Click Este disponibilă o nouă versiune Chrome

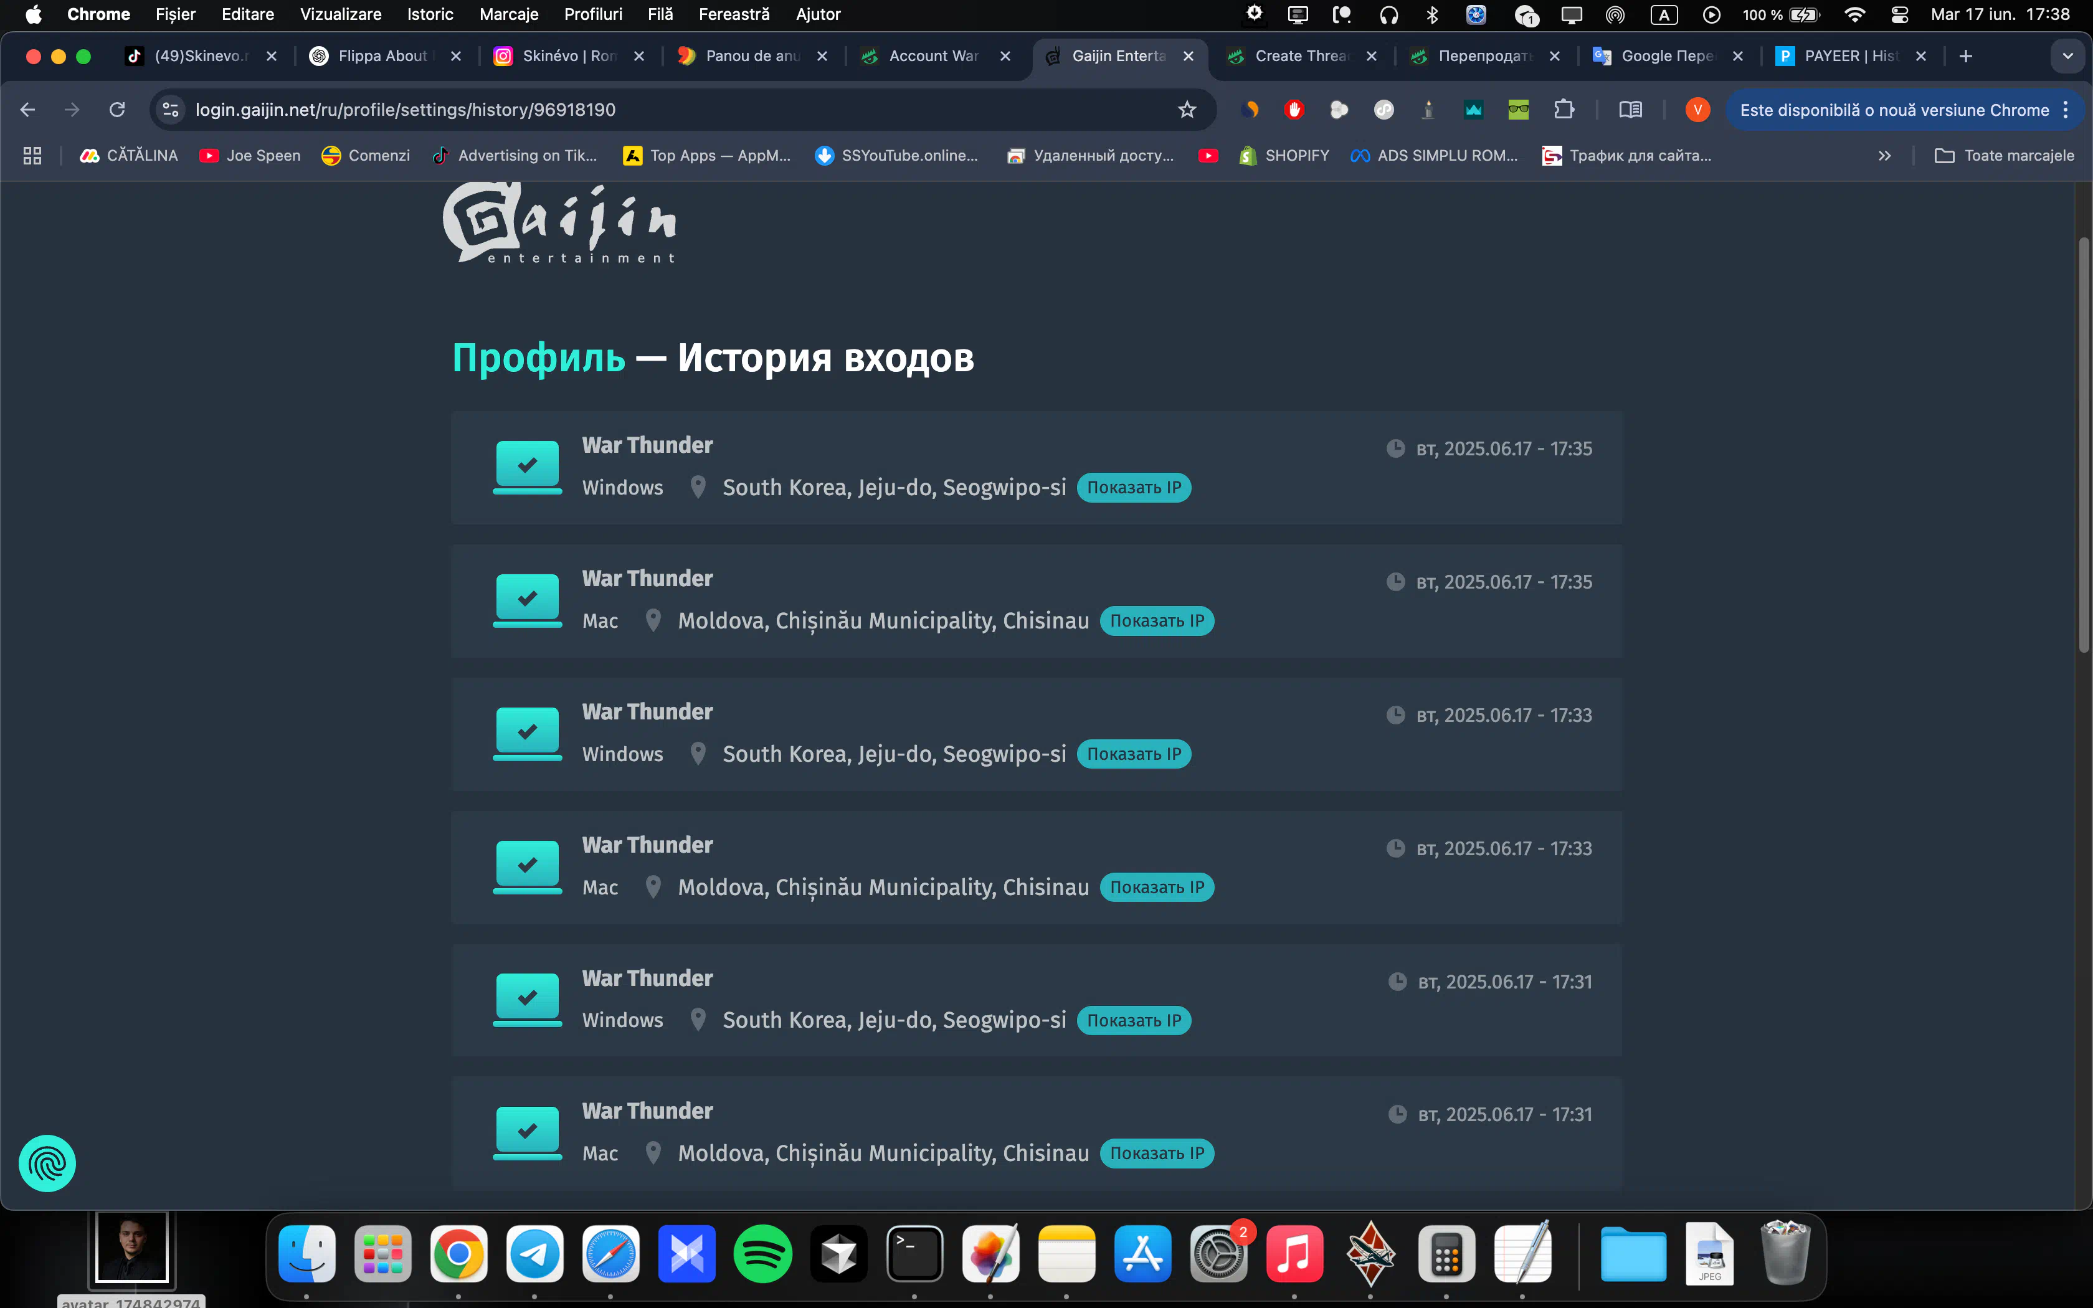[x=1894, y=110]
